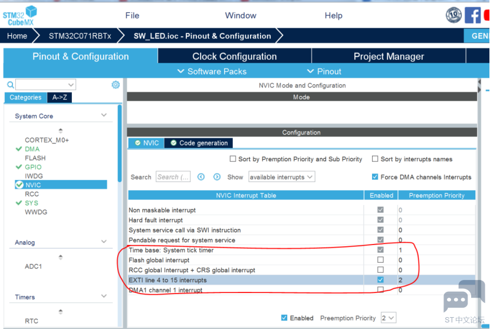Click the sort arrows under Analog

61,257
